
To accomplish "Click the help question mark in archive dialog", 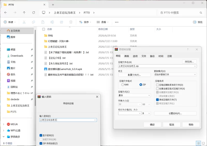I will click(188, 49).
